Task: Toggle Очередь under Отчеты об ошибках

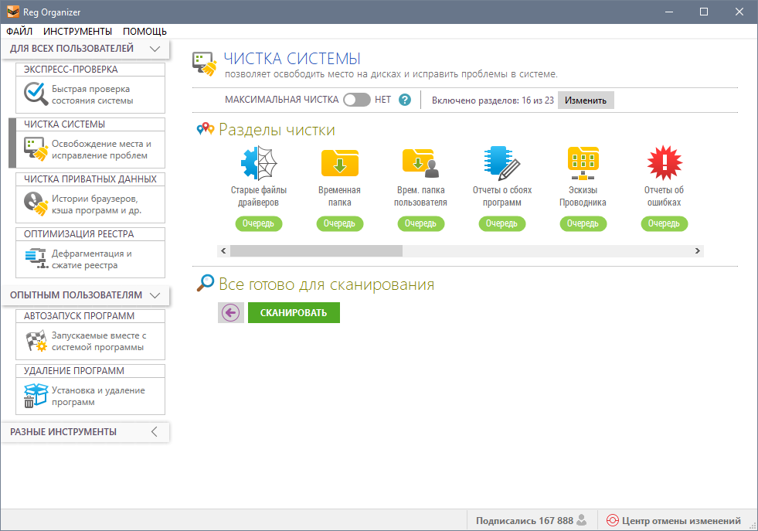Action: 665,223
